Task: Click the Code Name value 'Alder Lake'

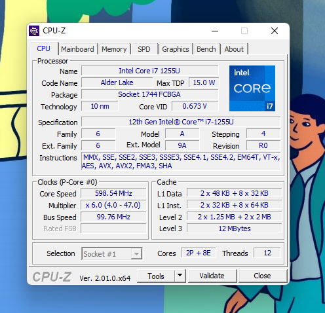Action: coord(117,83)
